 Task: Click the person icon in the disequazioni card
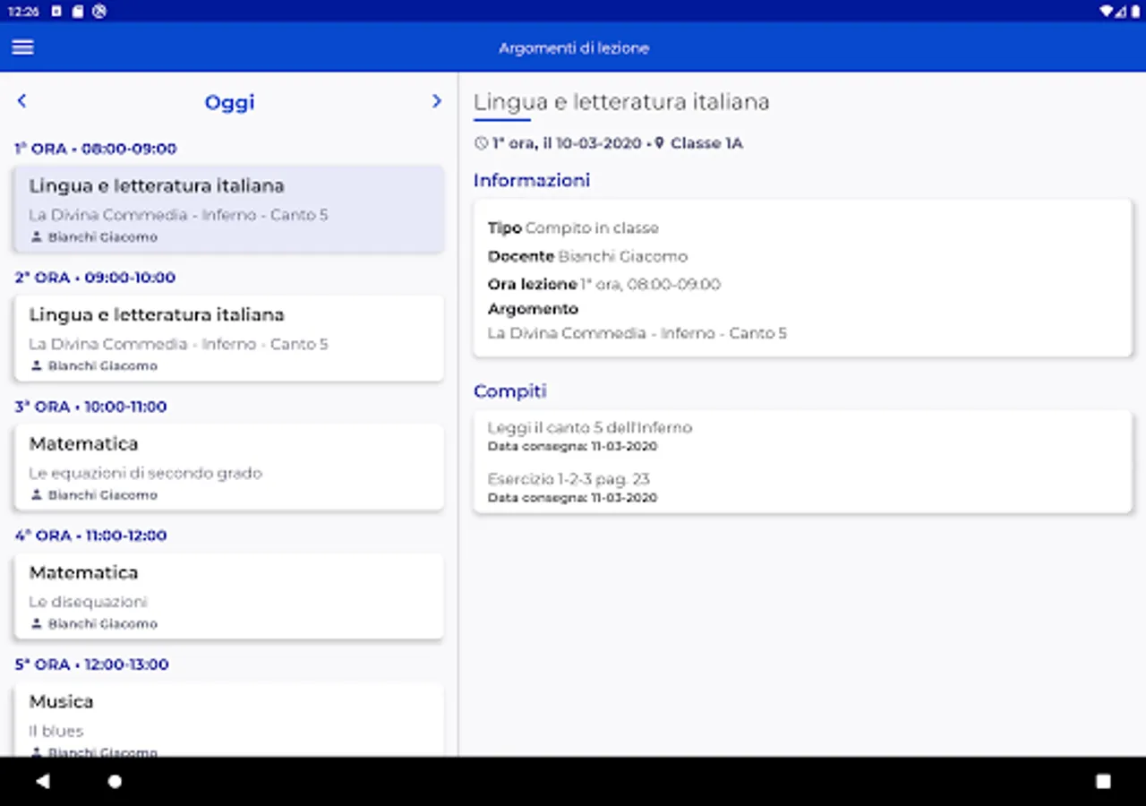[x=37, y=624]
